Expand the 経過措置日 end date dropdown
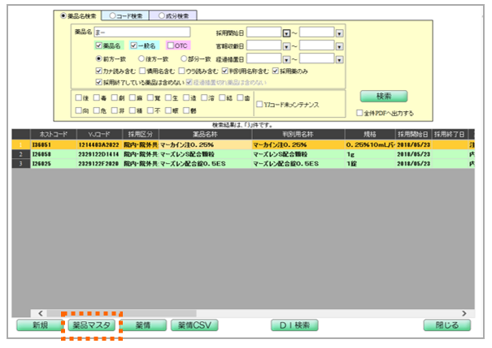492x348 pixels. (x=339, y=58)
